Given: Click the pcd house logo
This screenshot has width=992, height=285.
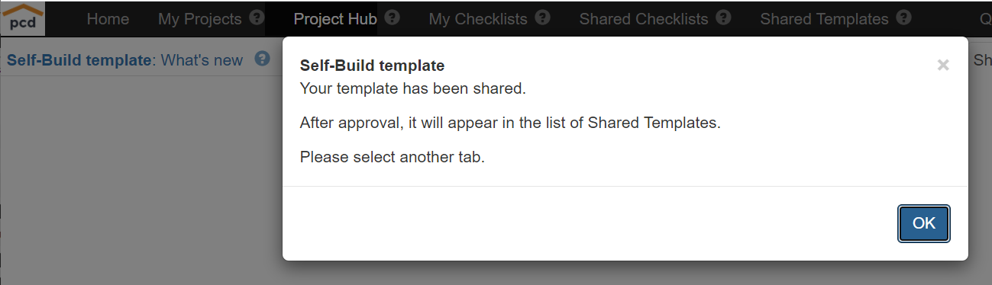Looking at the screenshot, I should 24,18.
